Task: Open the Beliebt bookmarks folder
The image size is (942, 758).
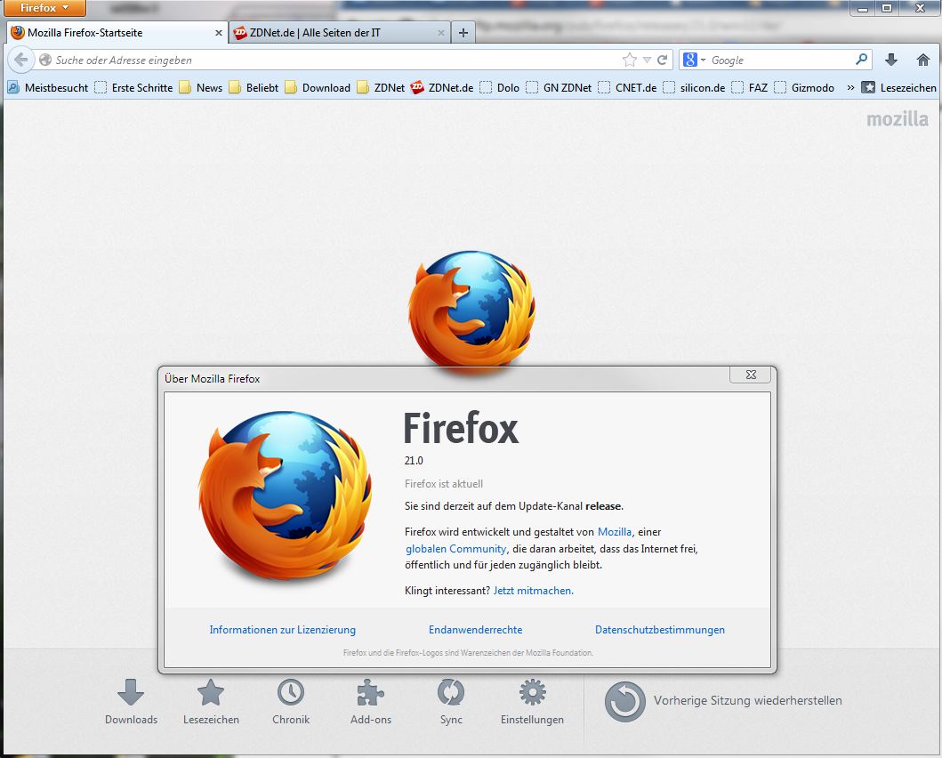Action: pos(254,88)
